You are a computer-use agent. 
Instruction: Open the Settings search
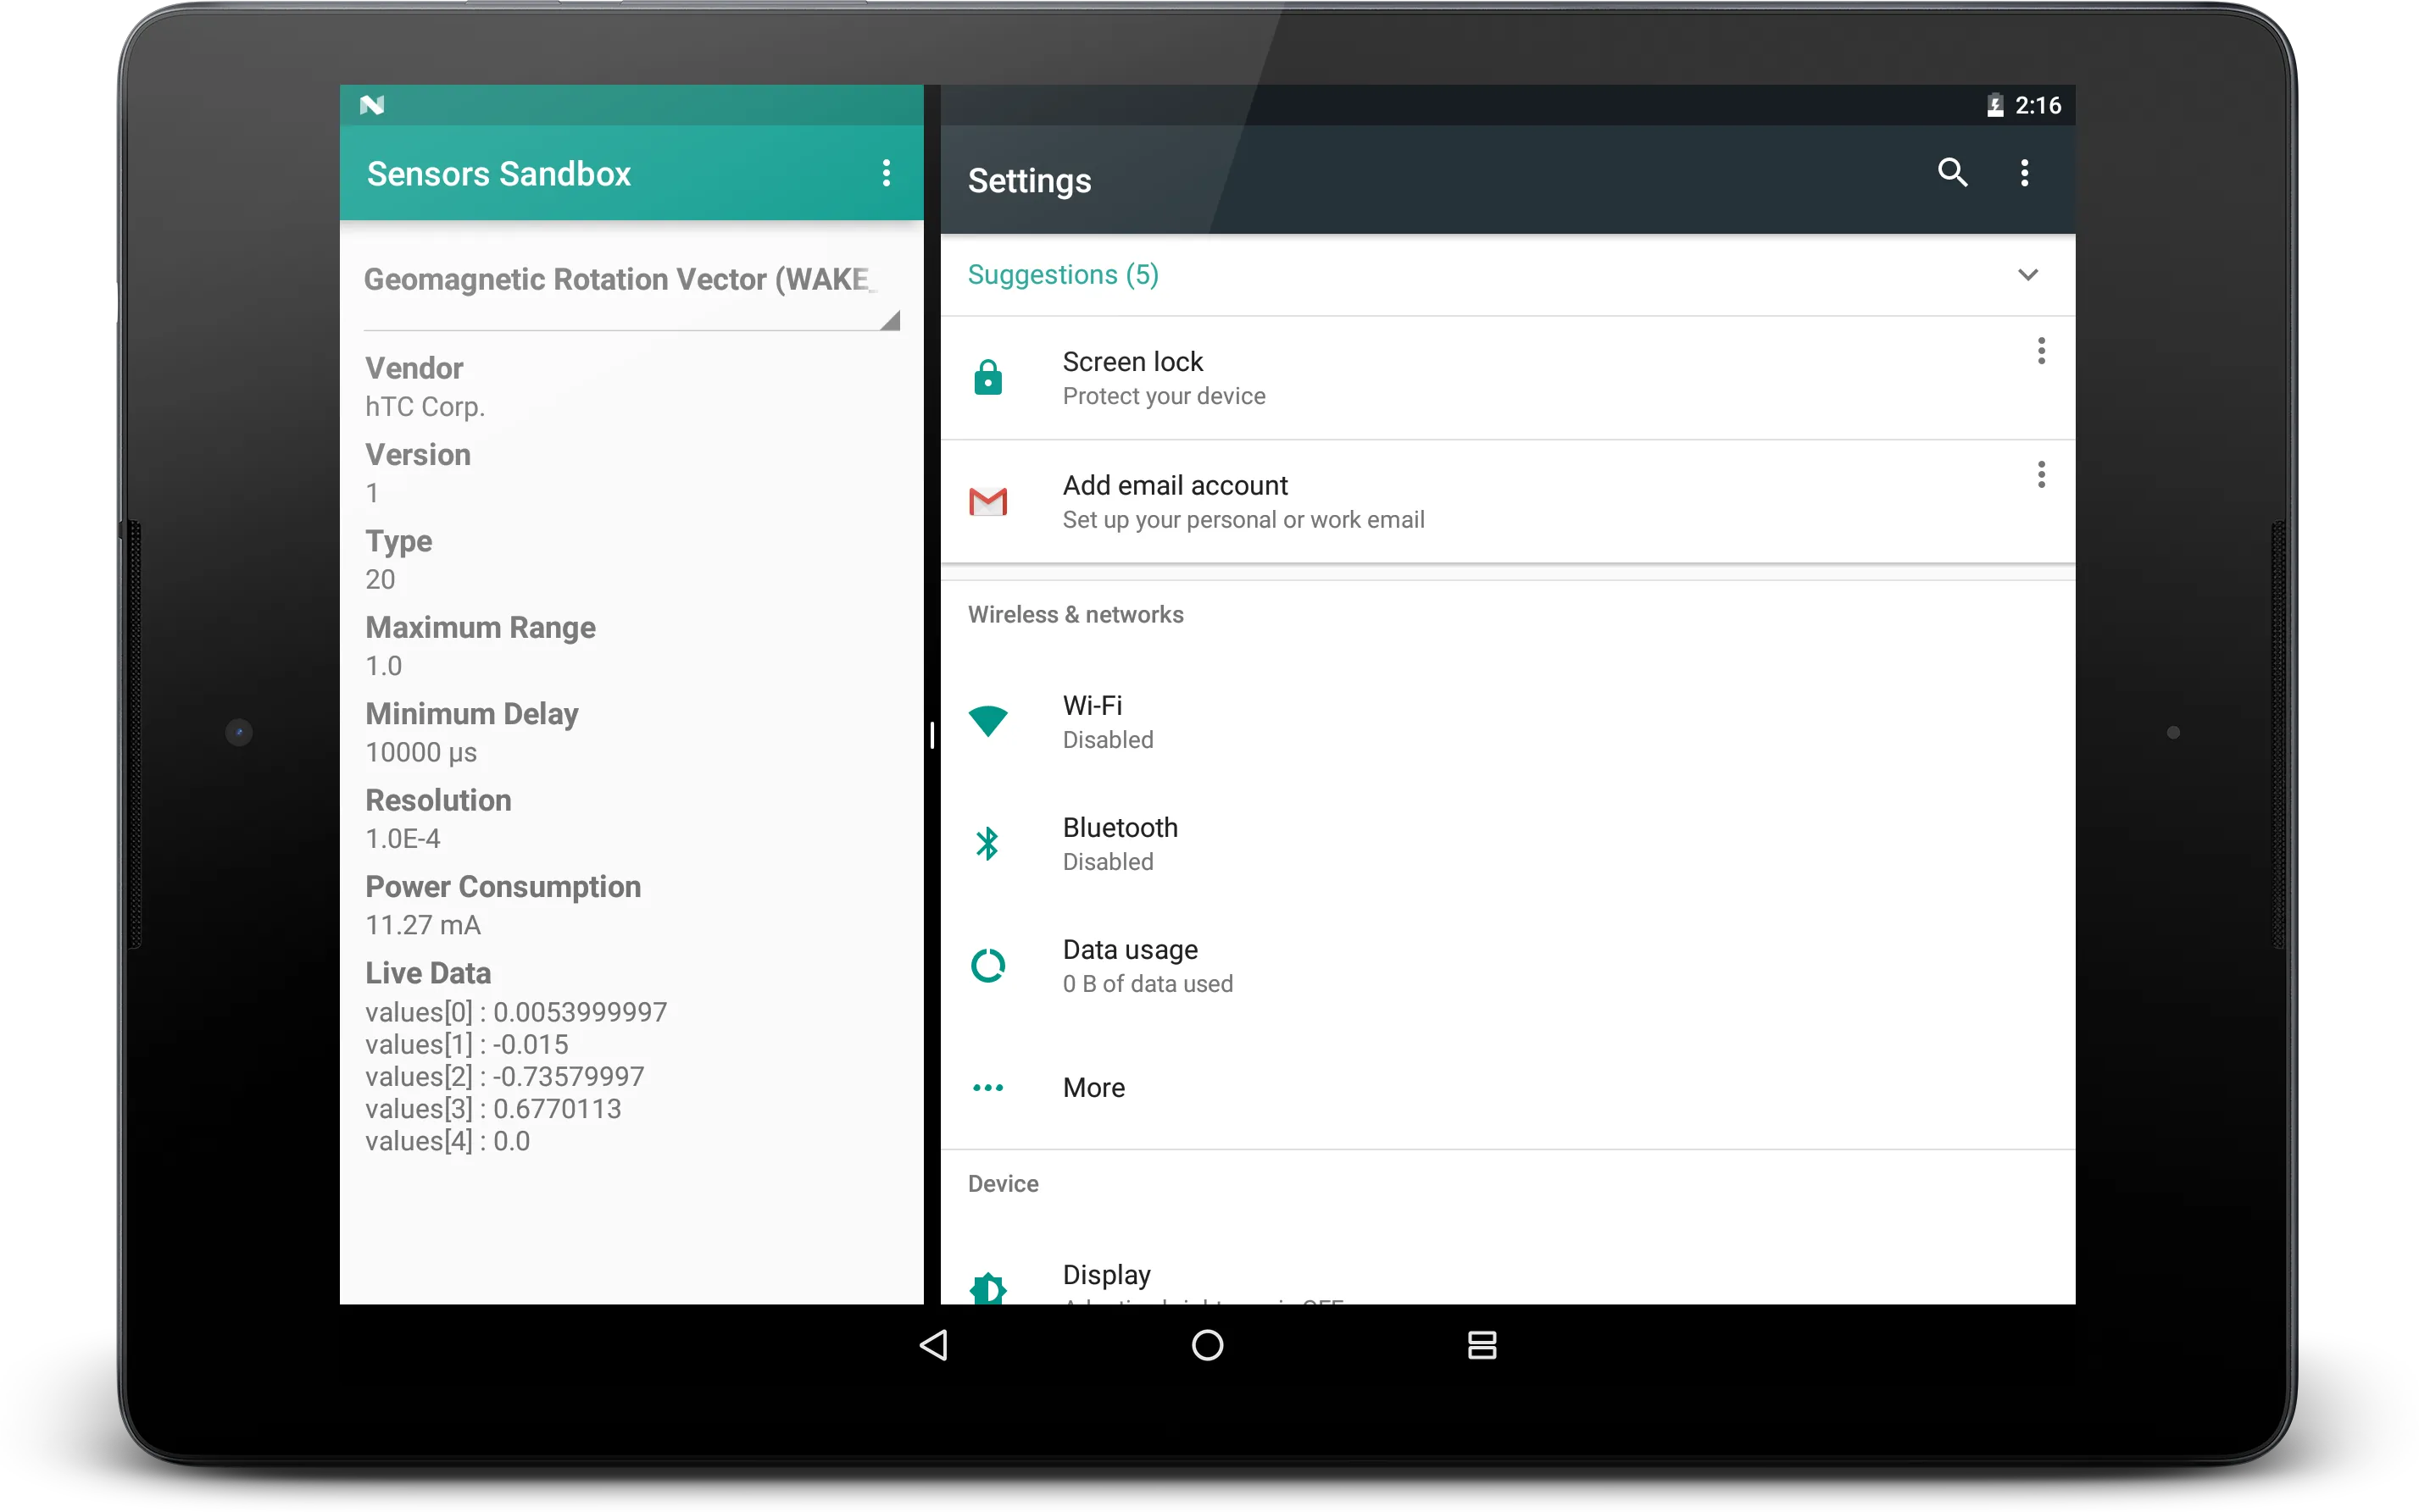pos(1952,173)
